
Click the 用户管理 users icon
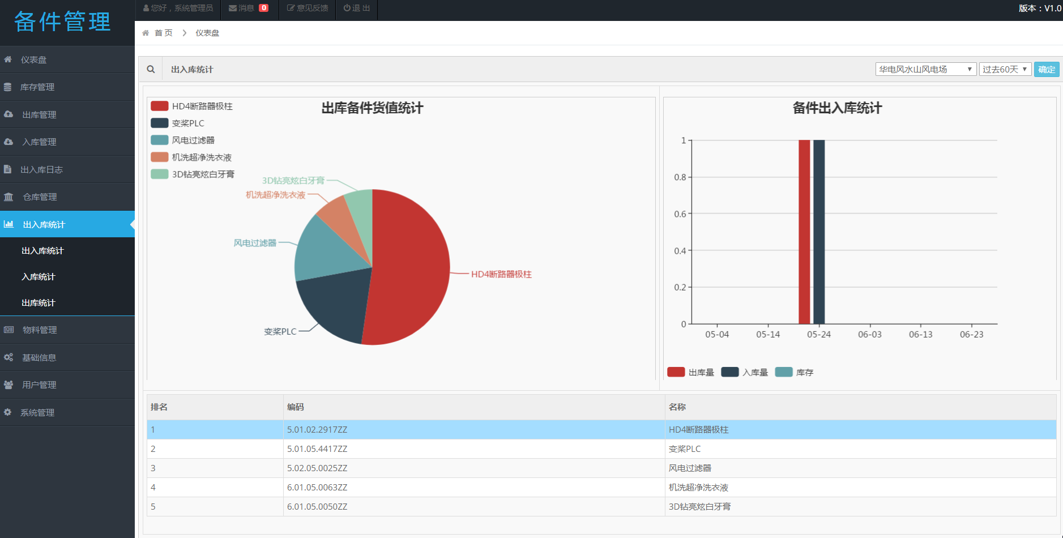click(8, 385)
